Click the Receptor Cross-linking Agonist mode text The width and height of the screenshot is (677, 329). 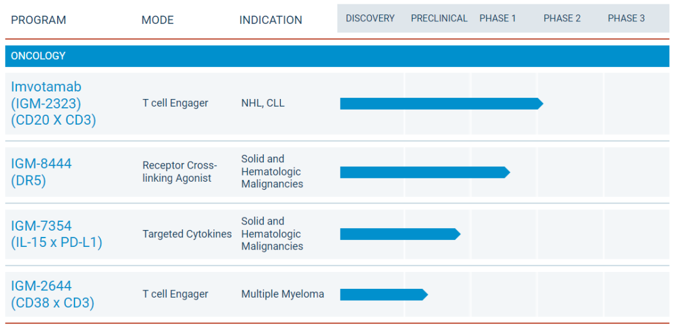point(179,172)
